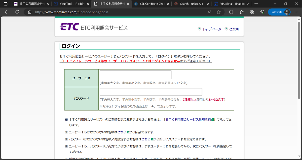Screen dimensions: 302x160
Task: Open browser essentials heart icon
Action: [262, 12]
